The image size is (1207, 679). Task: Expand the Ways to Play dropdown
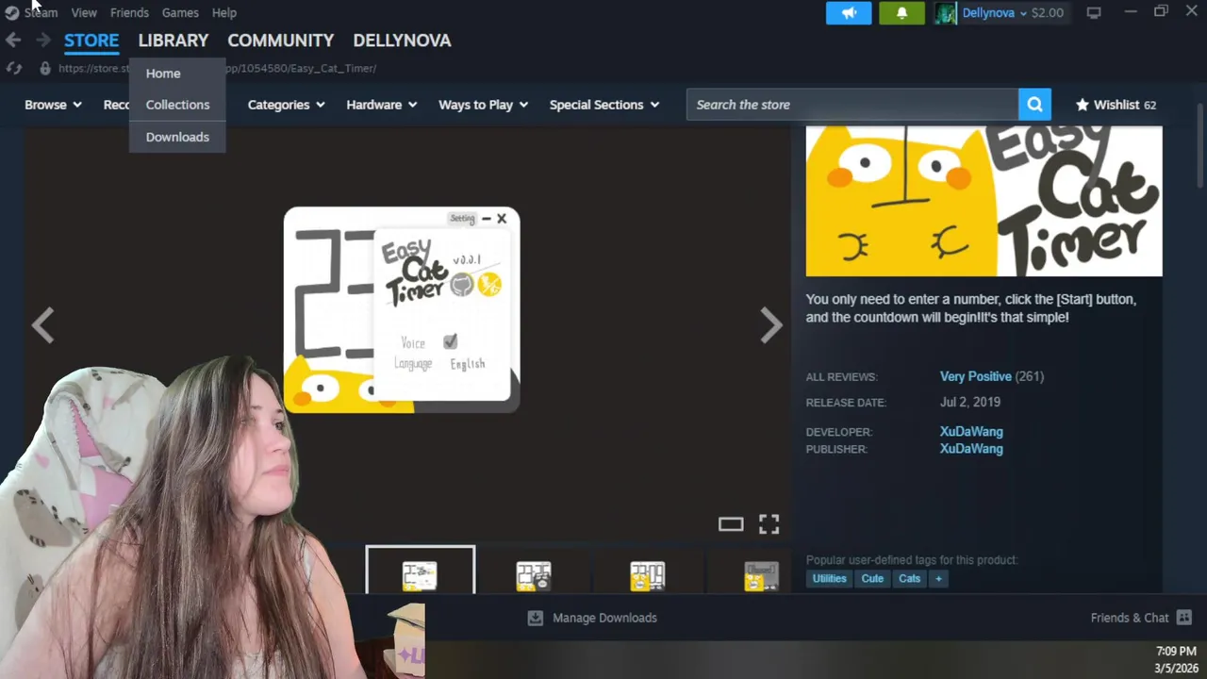[483, 105]
